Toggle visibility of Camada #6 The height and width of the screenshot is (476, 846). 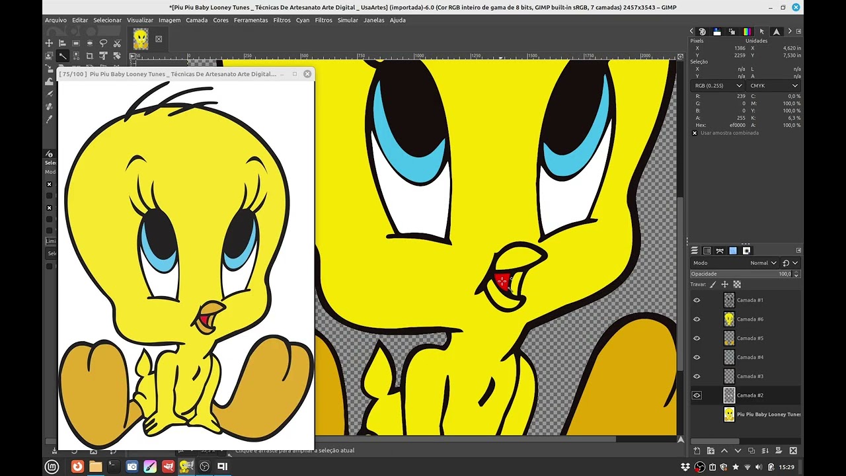click(697, 319)
